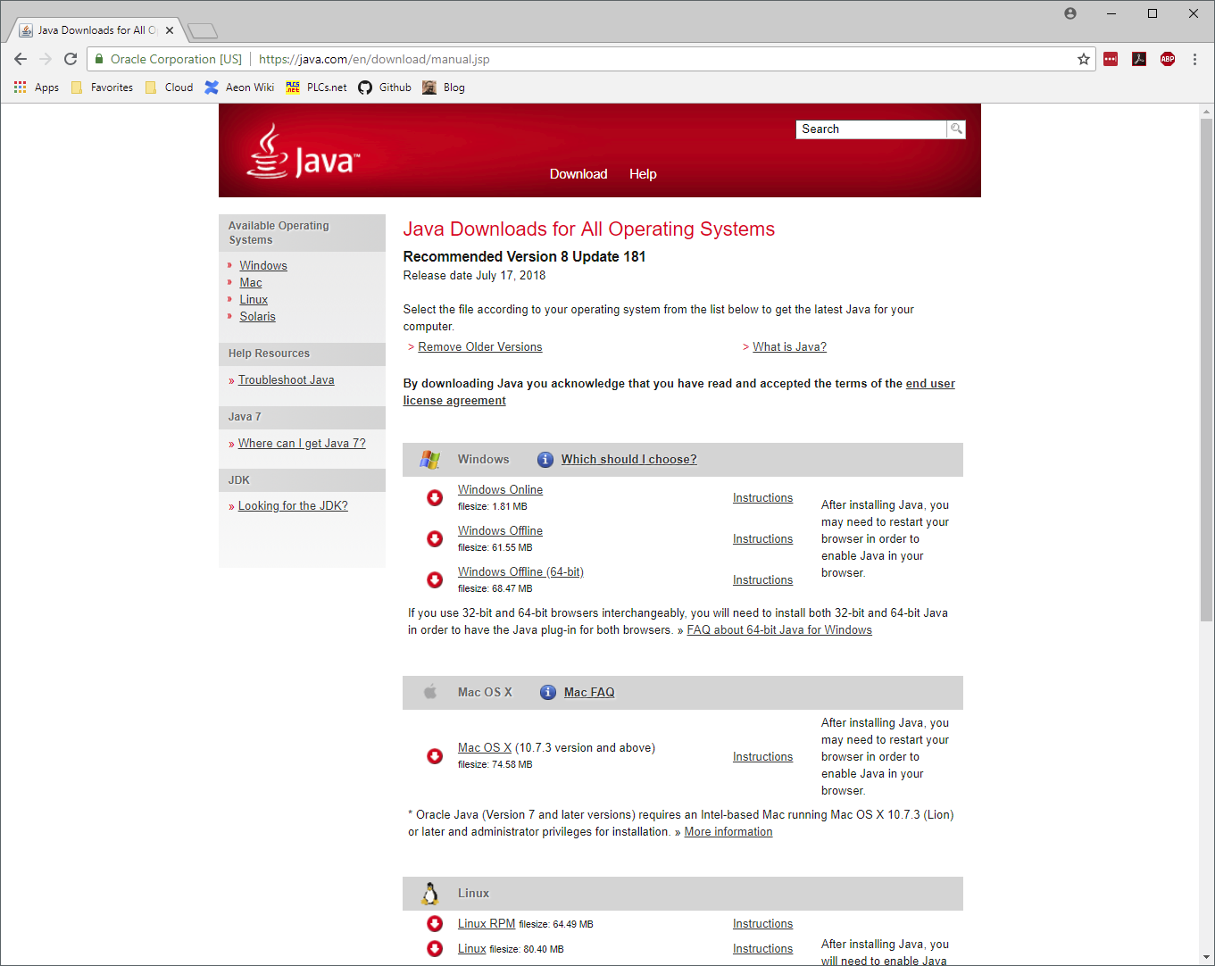Open Instructions for Windows Offline (64-bit)

[x=762, y=580]
